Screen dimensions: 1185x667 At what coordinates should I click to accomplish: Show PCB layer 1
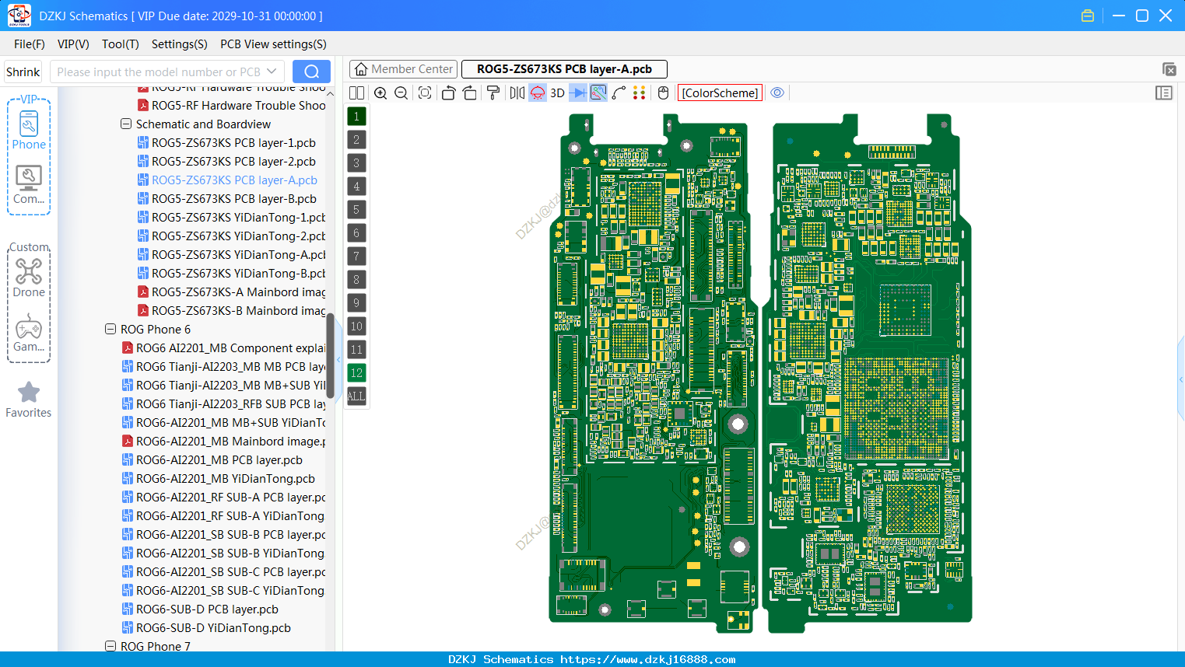coord(356,117)
